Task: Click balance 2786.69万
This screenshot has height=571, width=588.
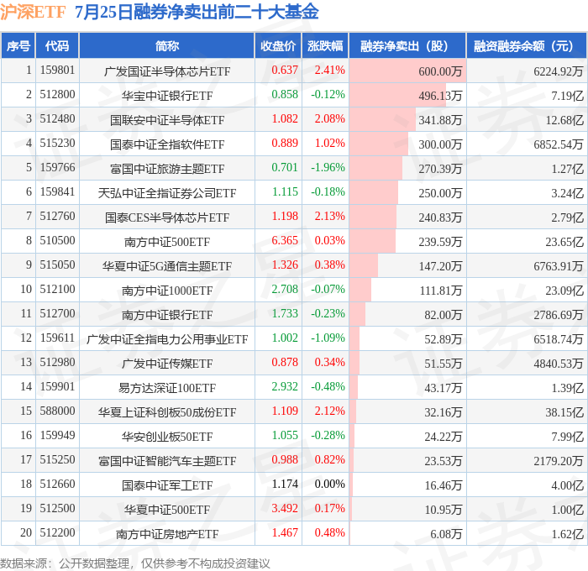Action: pyautogui.click(x=559, y=315)
